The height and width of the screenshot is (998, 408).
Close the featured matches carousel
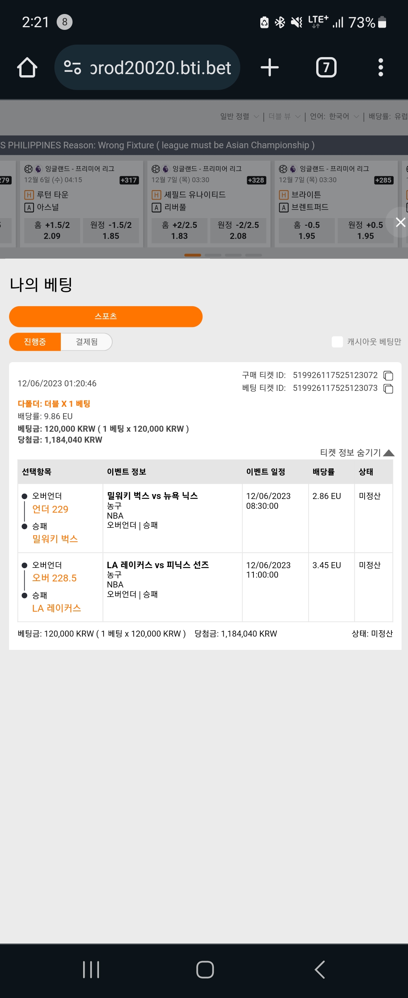pyautogui.click(x=400, y=222)
